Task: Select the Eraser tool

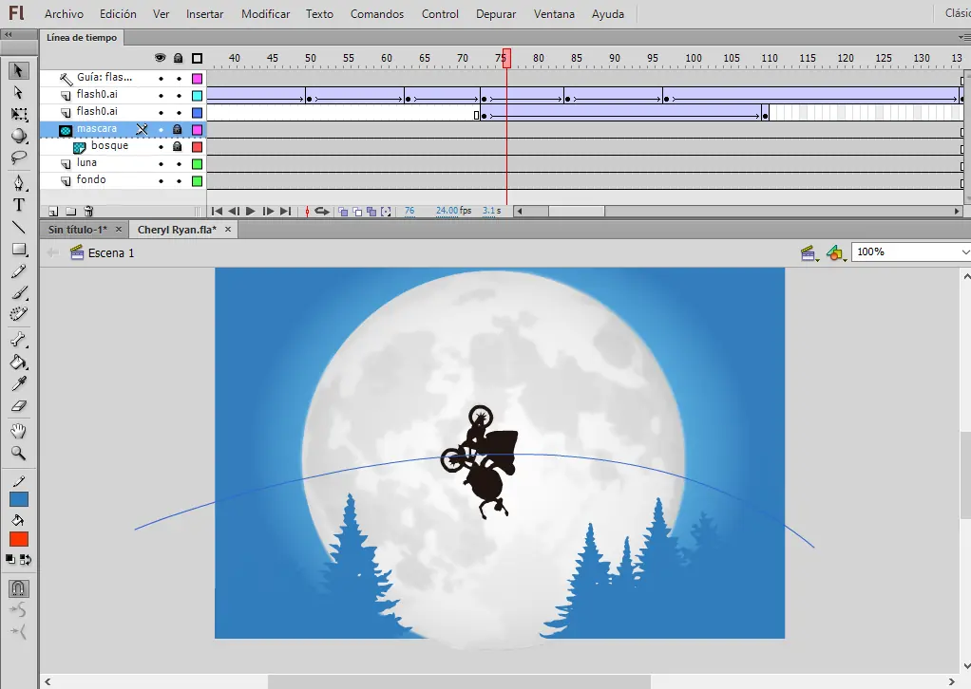Action: (x=19, y=406)
